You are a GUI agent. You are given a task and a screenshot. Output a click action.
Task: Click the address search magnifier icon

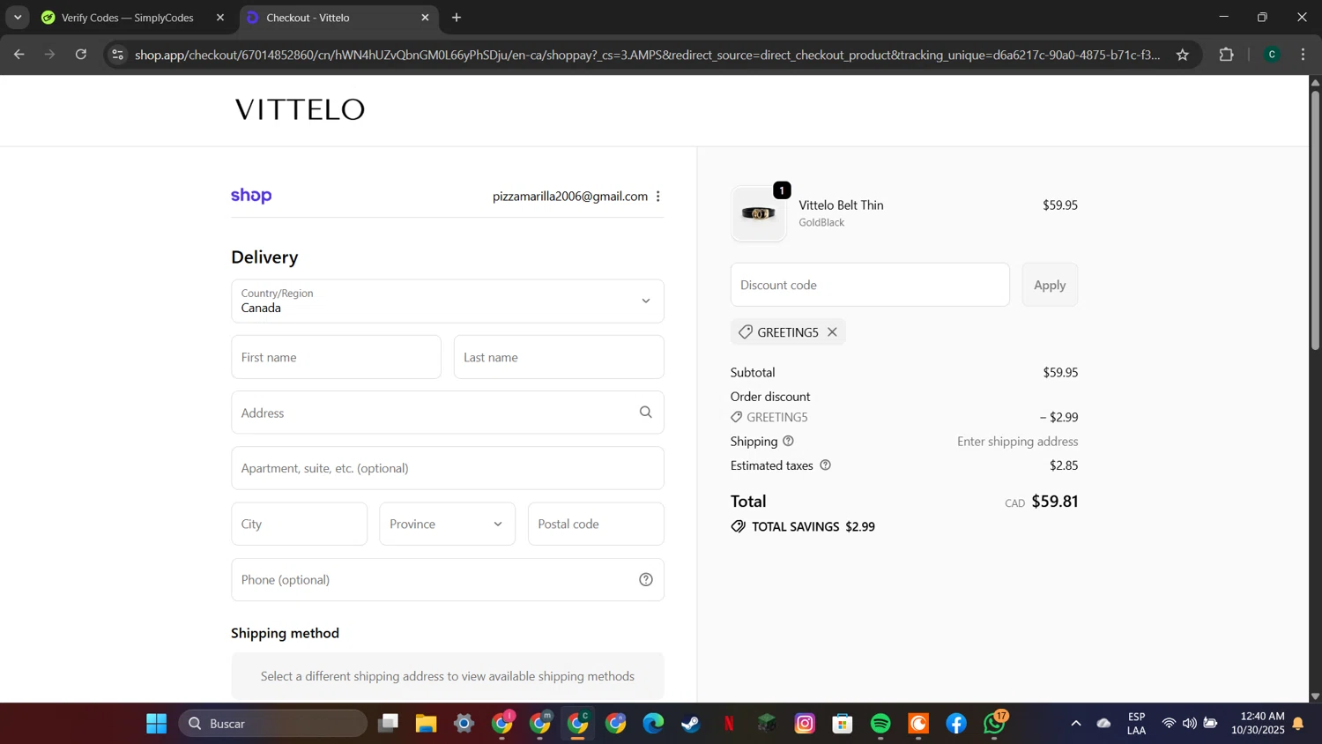tap(646, 413)
